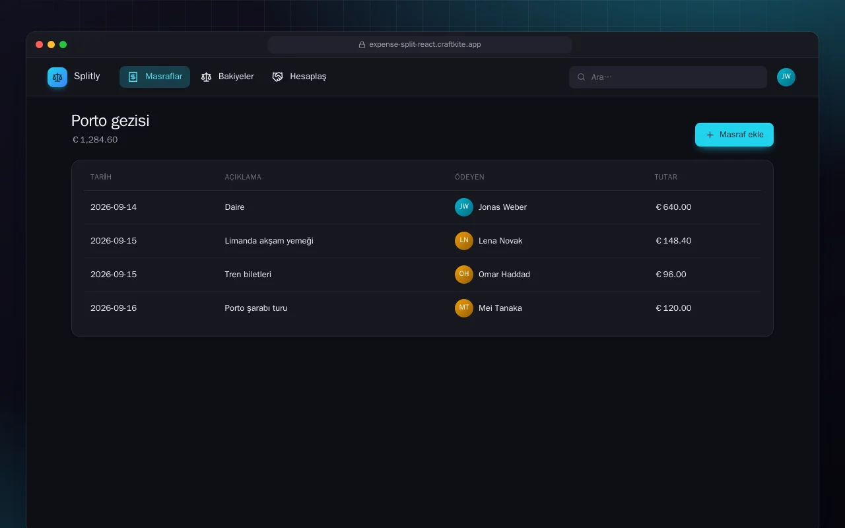Click Mei Tanaka's MT avatar
The height and width of the screenshot is (528, 845).
coord(464,308)
